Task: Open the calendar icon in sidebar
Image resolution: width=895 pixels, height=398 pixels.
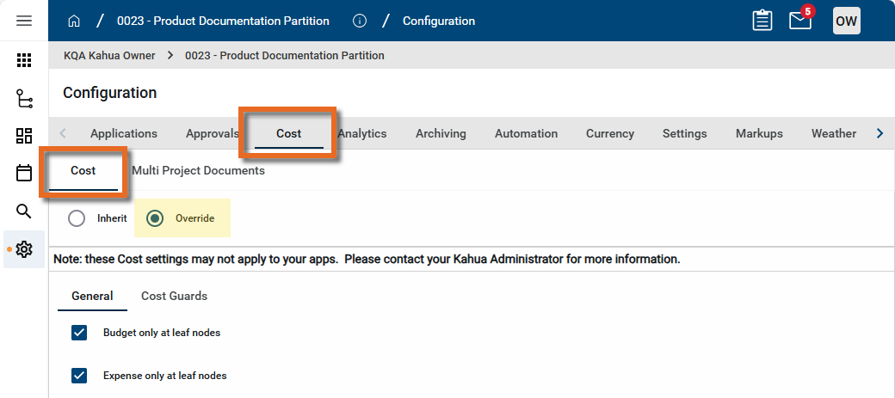Action: click(24, 174)
